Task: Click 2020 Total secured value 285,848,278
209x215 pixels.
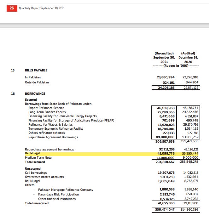Action: (x=189, y=162)
